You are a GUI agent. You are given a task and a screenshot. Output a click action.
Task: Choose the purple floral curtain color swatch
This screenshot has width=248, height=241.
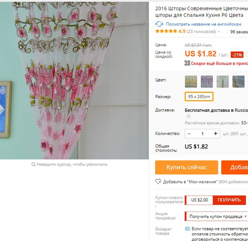pos(207,81)
